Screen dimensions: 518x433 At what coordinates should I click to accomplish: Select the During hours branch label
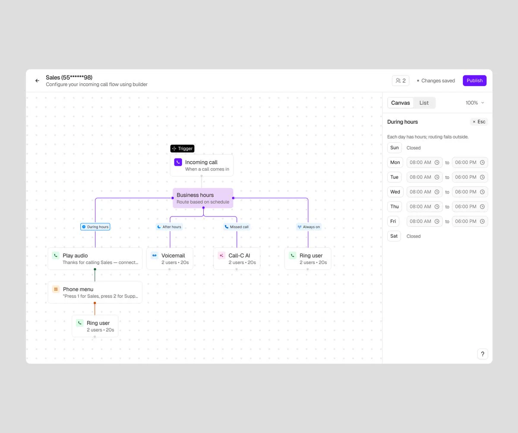[95, 227]
